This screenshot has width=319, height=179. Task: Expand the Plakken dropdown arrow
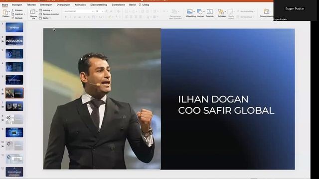pyautogui.click(x=9, y=12)
